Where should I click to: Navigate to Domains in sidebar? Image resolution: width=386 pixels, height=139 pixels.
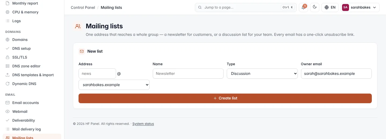point(32,40)
